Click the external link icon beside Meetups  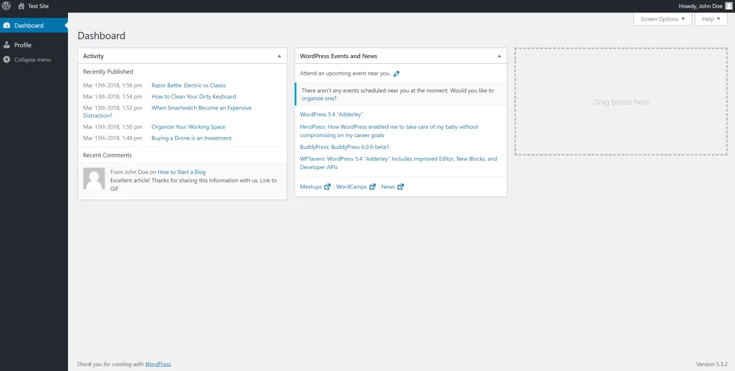[328, 187]
